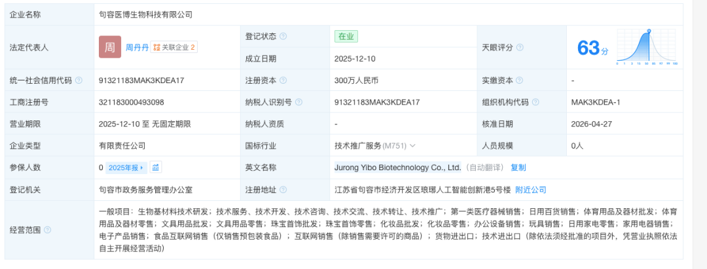Click the 在业 status badge
The image size is (707, 269).
(346, 37)
